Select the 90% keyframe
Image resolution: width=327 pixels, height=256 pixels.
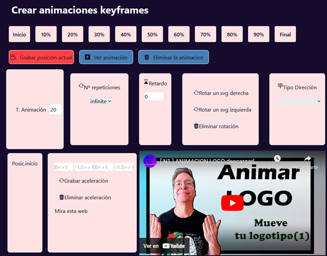pos(258,34)
